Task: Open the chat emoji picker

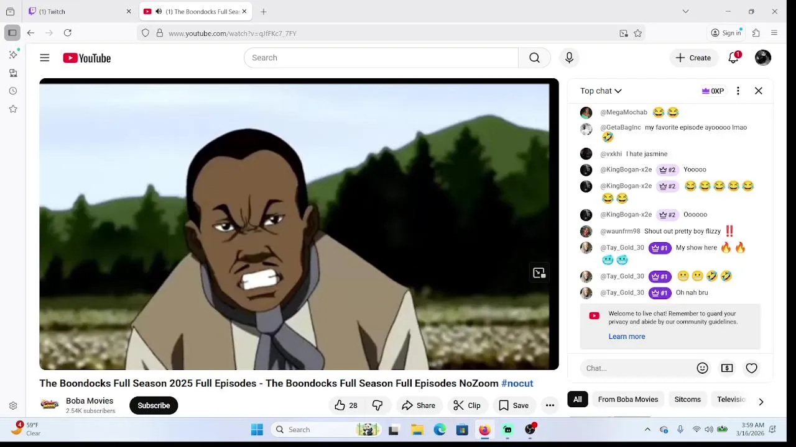Action: click(703, 368)
